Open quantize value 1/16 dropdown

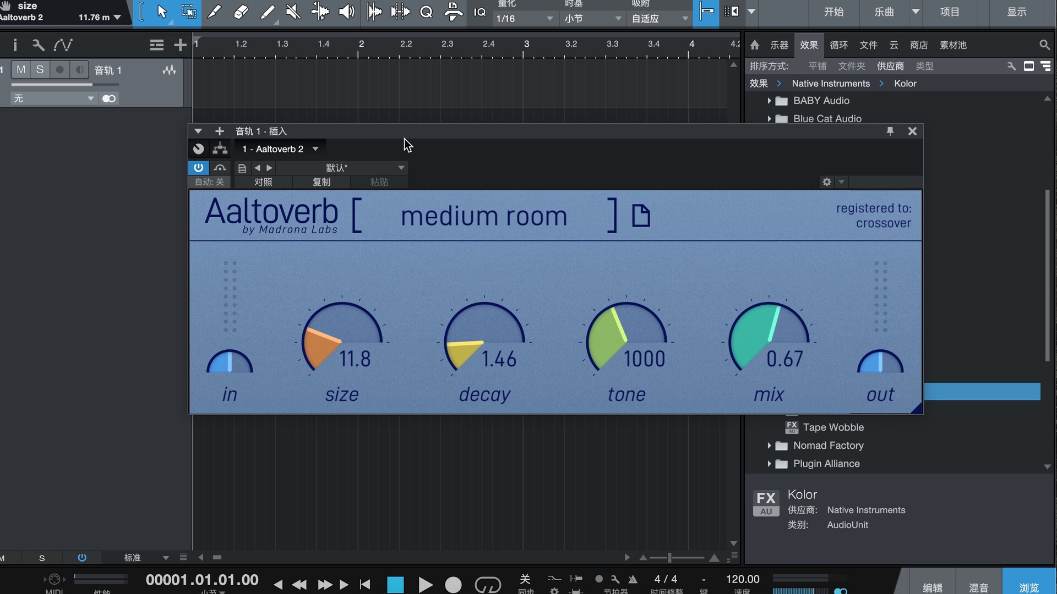tap(524, 19)
